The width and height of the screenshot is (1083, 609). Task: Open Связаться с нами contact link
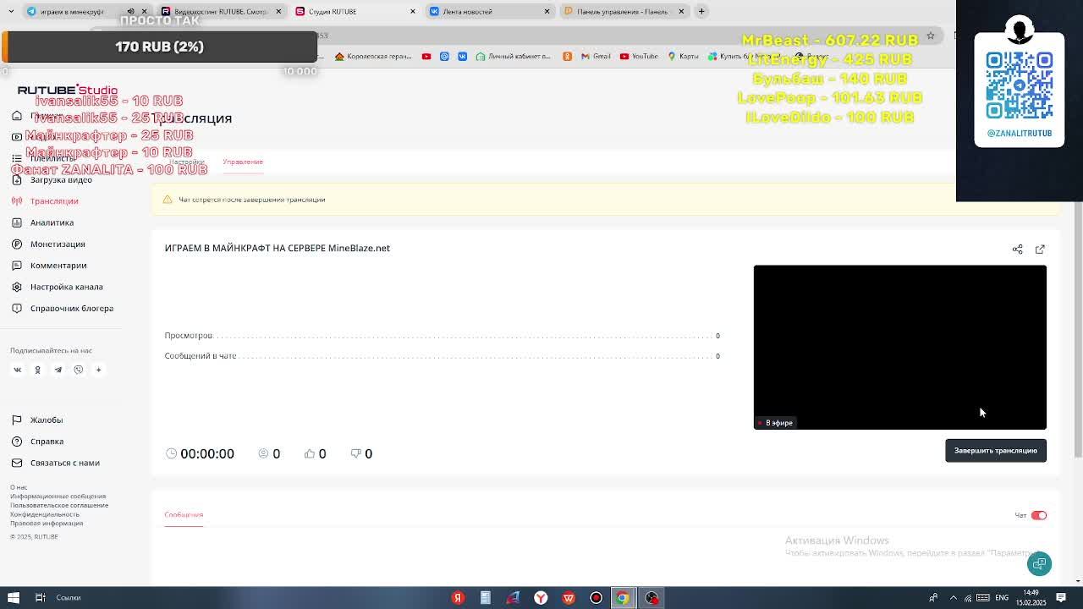(x=65, y=463)
